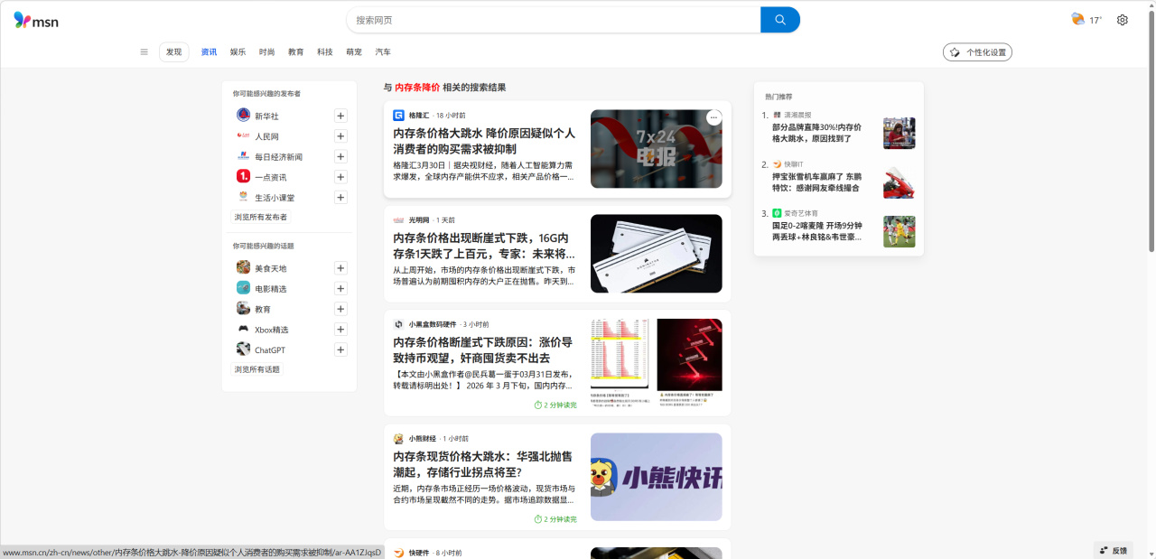Click the 小熊财经 source logo
Viewport: 1156px width, 559px height.
[x=398, y=439]
